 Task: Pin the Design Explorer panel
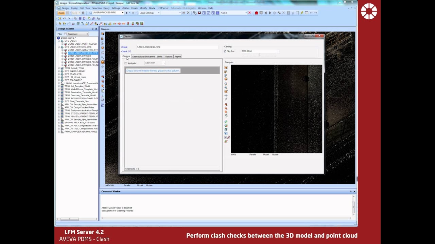[92, 29]
